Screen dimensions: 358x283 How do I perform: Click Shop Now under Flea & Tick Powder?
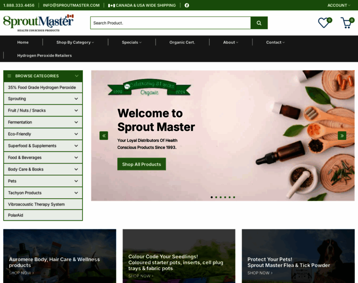coord(260,273)
